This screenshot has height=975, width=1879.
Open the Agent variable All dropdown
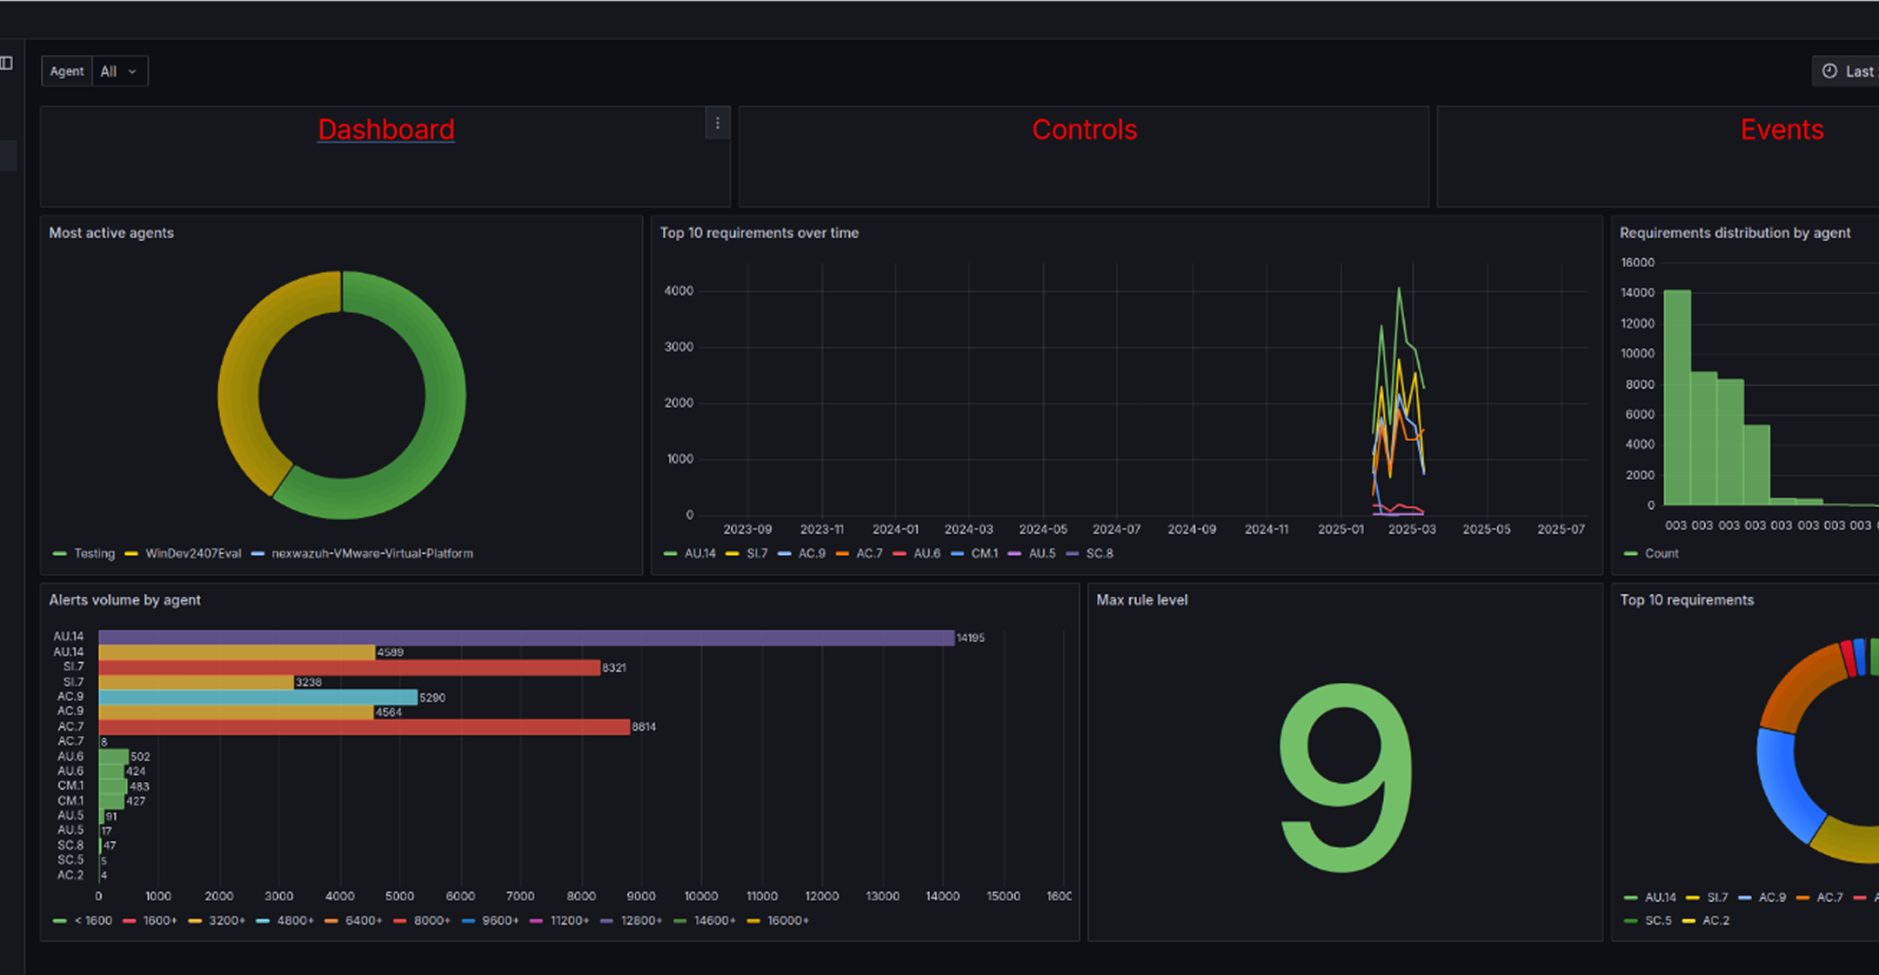tap(119, 71)
